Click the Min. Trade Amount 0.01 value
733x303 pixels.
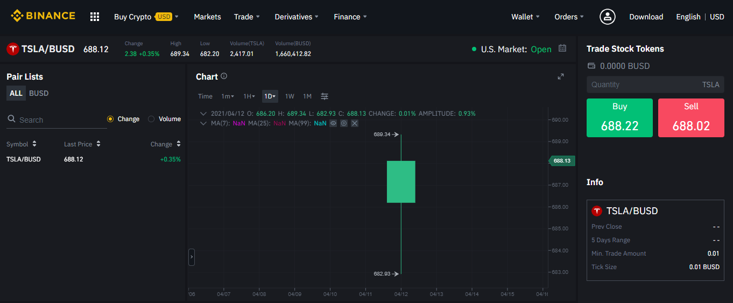pyautogui.click(x=714, y=253)
